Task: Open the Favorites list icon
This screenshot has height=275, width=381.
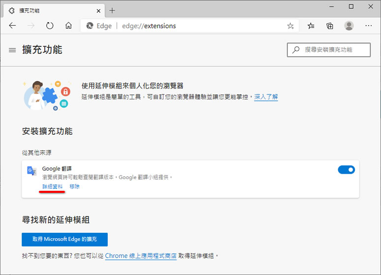Action: coord(311,26)
